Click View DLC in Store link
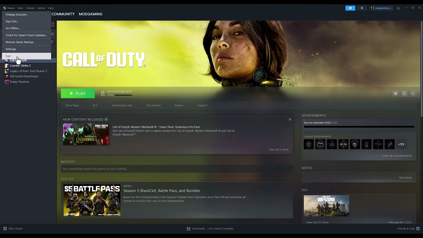 click(317, 222)
